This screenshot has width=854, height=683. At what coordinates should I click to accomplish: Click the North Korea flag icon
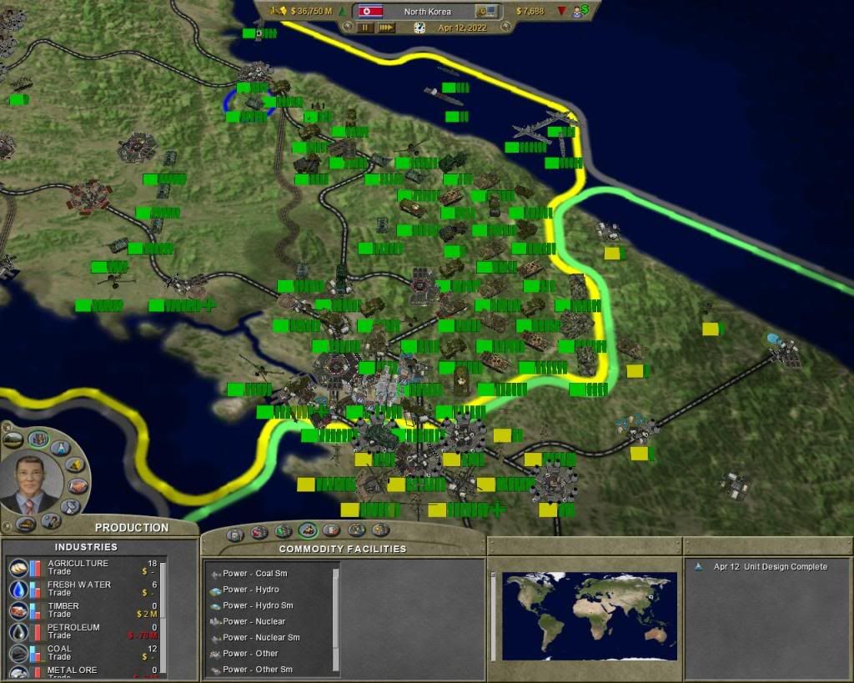[371, 11]
